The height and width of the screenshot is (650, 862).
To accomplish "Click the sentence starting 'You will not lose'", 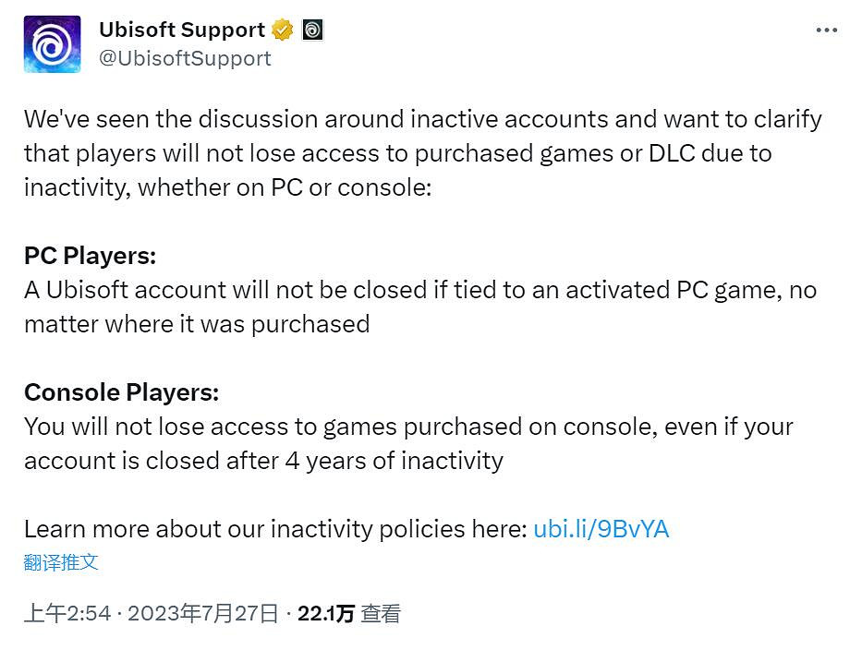I will point(408,427).
